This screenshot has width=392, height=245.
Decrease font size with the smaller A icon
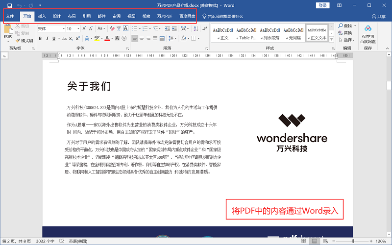(x=91, y=28)
